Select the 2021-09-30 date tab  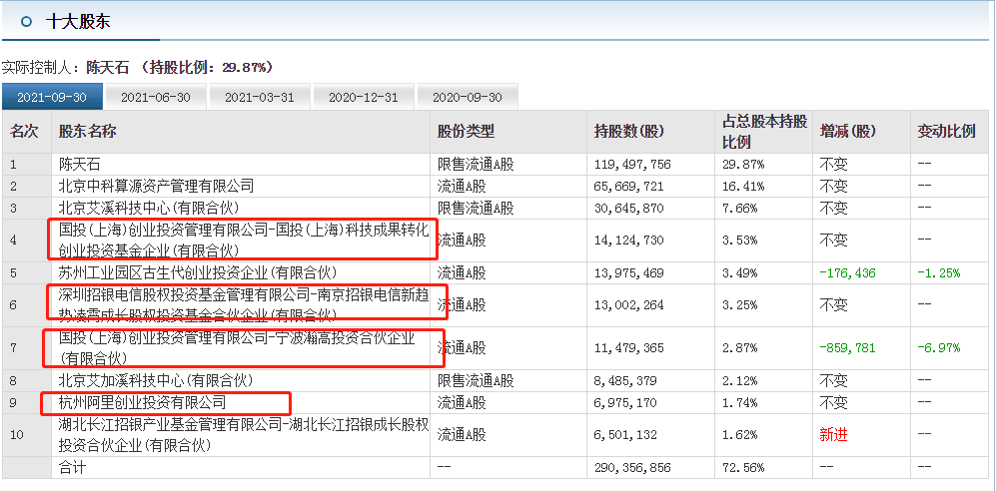click(x=52, y=97)
